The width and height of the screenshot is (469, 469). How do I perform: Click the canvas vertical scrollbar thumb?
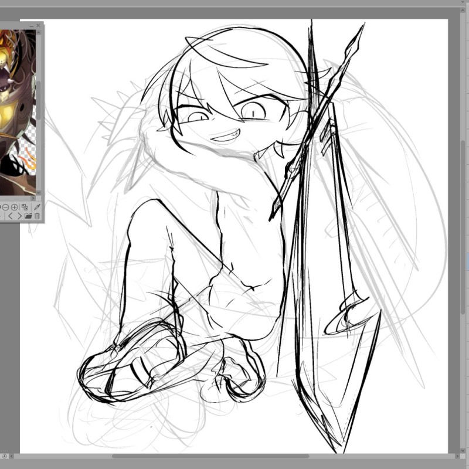tap(463, 227)
